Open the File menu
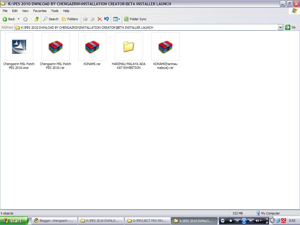The width and height of the screenshot is (300, 225). tap(5, 11)
